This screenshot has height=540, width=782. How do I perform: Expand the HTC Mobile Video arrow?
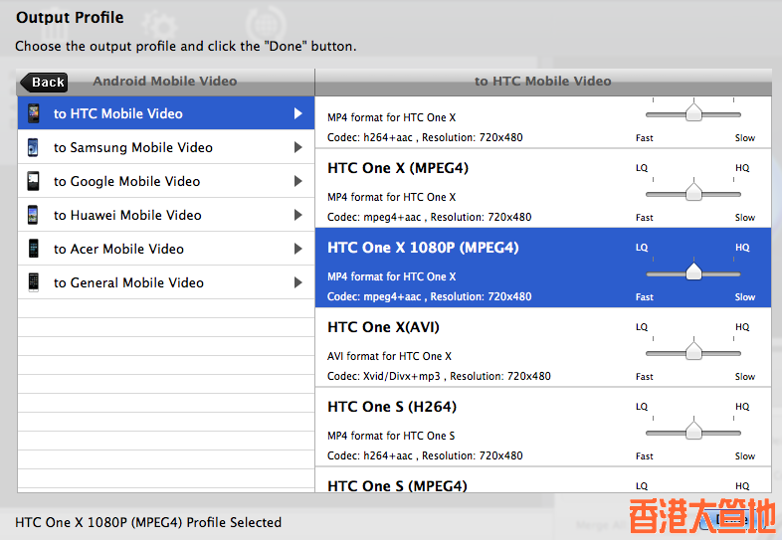point(298,113)
